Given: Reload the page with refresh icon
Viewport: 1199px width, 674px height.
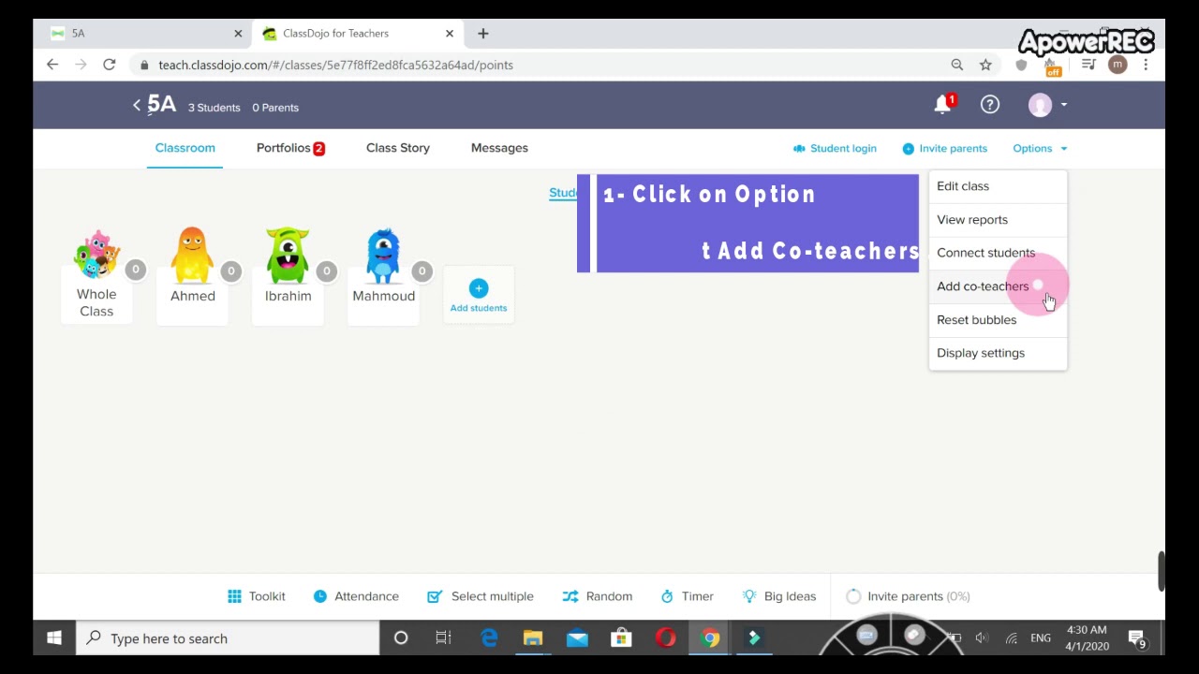Looking at the screenshot, I should [109, 65].
